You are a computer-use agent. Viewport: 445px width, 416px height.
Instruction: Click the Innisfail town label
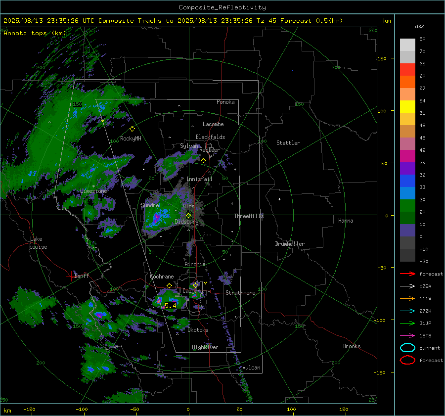click(199, 179)
